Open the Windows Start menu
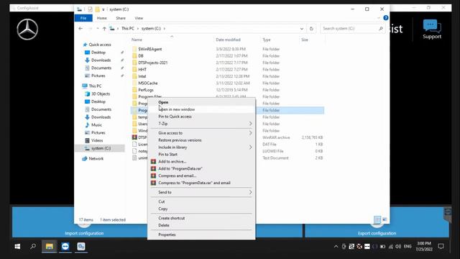The height and width of the screenshot is (259, 460). (17, 246)
